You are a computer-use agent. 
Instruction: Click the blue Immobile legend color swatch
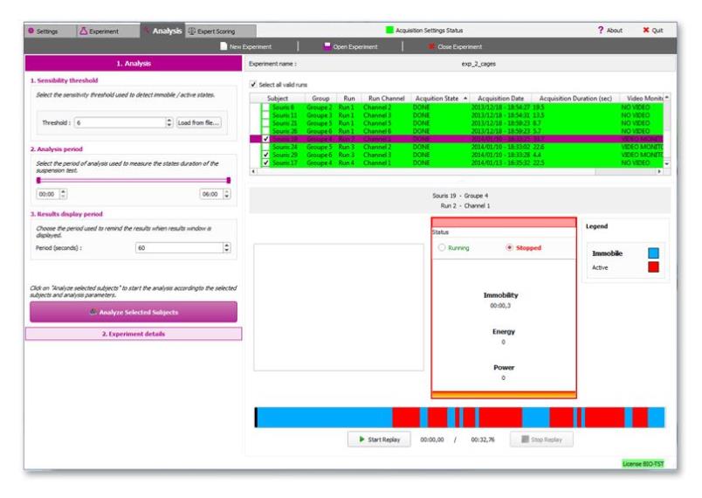pyautogui.click(x=652, y=253)
